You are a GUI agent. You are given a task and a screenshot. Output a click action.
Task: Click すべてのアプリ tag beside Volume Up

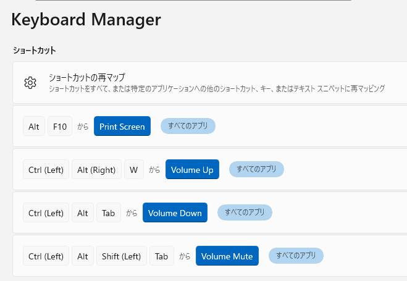tap(256, 169)
